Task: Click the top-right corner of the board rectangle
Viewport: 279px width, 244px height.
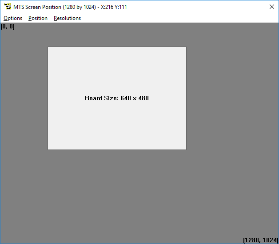Action: 186,47
